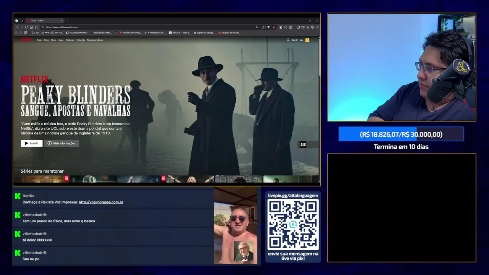Viewport: 489px width, 275px height.
Task: Click the site settings icon beside the URL
Action: [42, 27]
